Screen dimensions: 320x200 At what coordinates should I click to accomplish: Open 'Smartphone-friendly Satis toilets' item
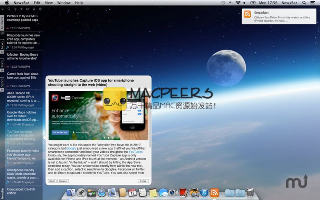[24, 176]
